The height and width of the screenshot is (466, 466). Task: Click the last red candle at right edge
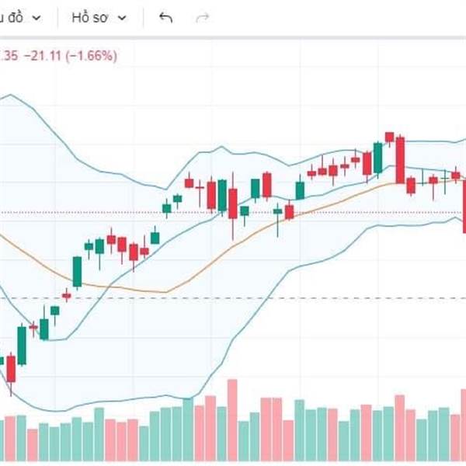pyautogui.click(x=464, y=205)
